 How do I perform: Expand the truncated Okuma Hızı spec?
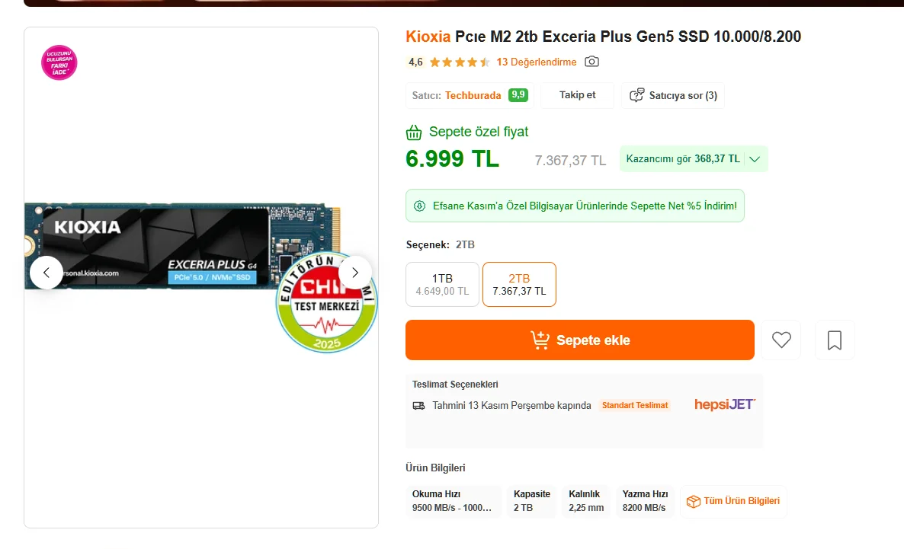[454, 501]
